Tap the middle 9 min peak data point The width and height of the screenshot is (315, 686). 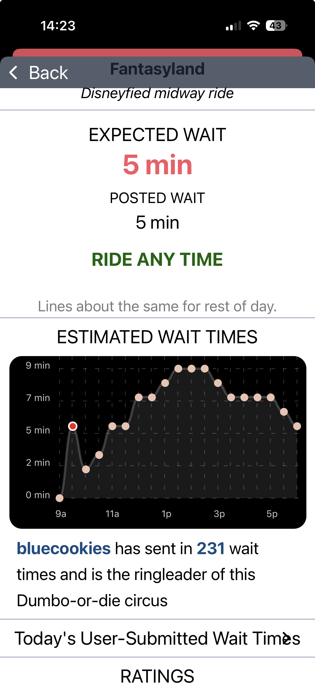pos(191,369)
